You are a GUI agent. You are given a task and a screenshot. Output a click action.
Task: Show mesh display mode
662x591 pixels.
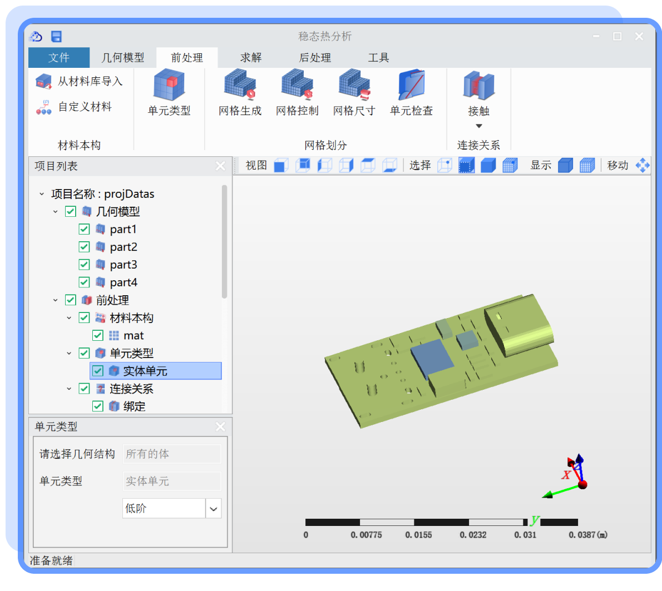pyautogui.click(x=587, y=165)
